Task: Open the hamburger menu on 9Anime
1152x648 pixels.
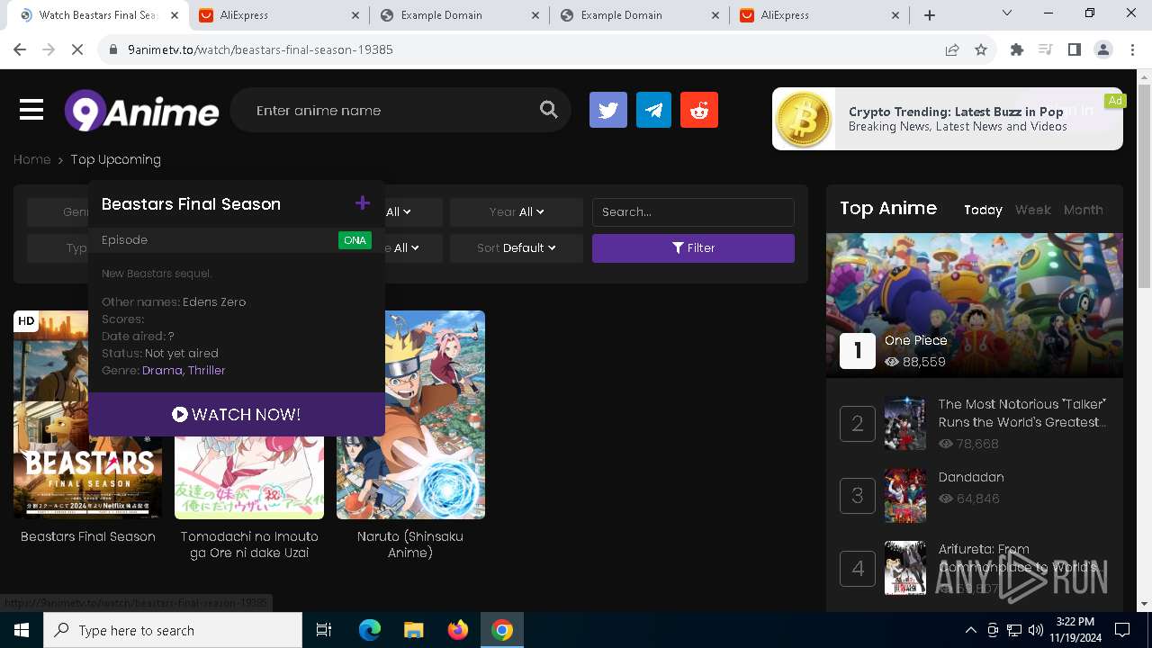Action: pyautogui.click(x=31, y=110)
